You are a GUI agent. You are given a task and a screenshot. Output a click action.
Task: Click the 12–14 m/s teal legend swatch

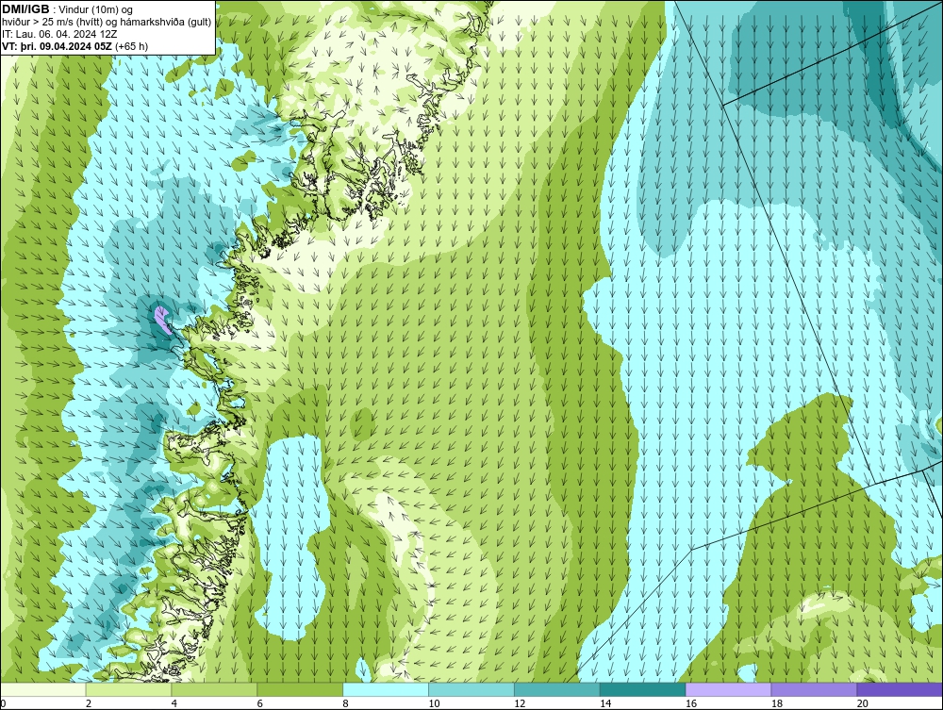click(x=557, y=689)
